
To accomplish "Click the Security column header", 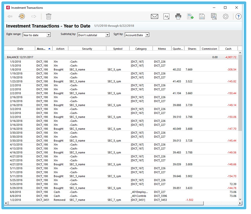I will click(x=87, y=49).
